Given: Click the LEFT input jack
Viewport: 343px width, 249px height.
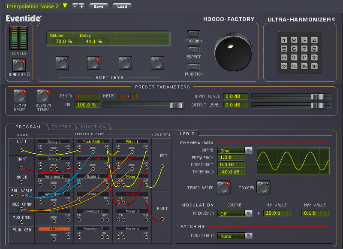Looking at the screenshot, I should [x=21, y=150].
